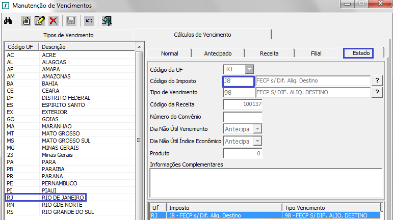This screenshot has width=393, height=220.
Task: Click the Código da Receita field
Action: (x=243, y=104)
